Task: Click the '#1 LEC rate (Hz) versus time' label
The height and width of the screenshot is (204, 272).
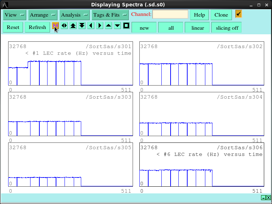Action: (x=82, y=53)
